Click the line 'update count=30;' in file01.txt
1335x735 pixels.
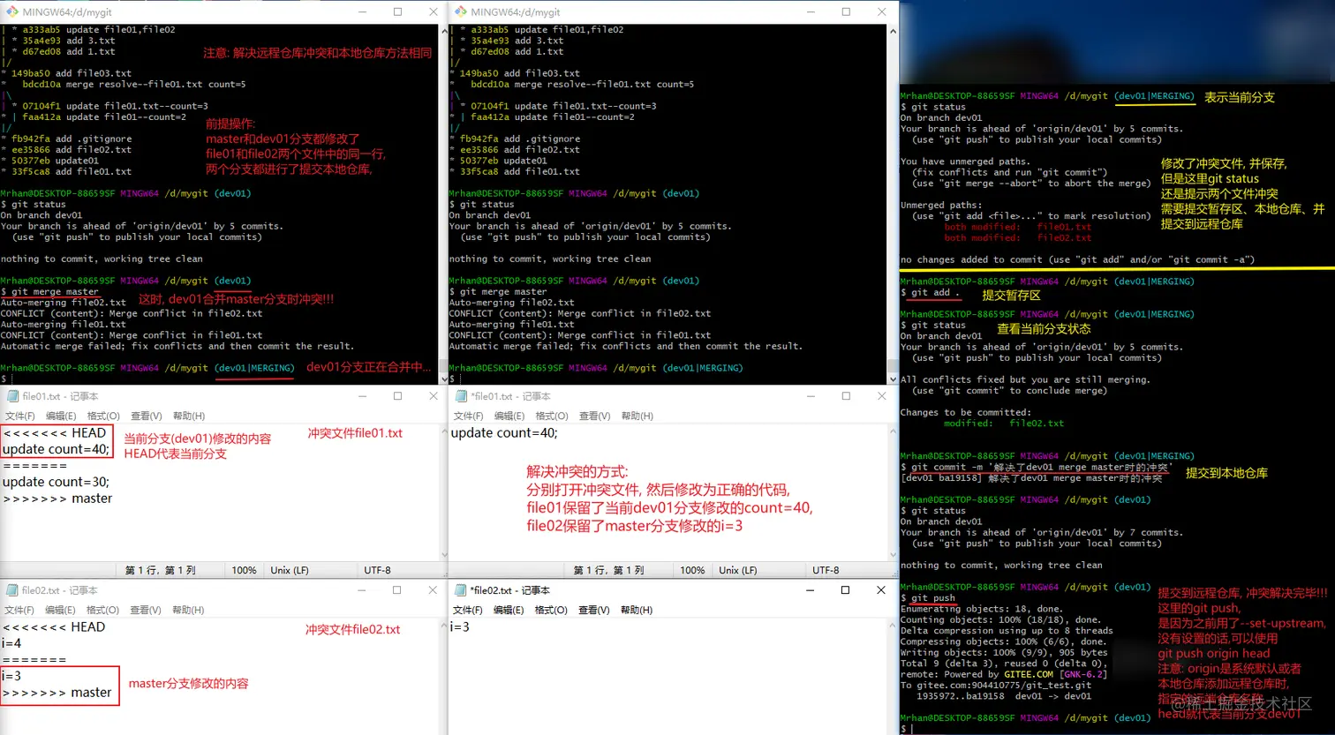click(57, 482)
